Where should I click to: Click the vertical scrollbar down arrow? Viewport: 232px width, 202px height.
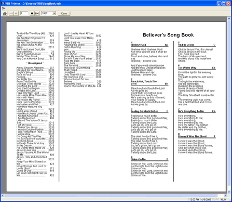click(229, 192)
